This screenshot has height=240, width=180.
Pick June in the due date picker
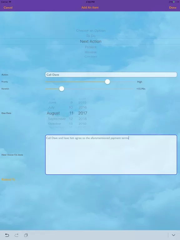[x=52, y=102]
